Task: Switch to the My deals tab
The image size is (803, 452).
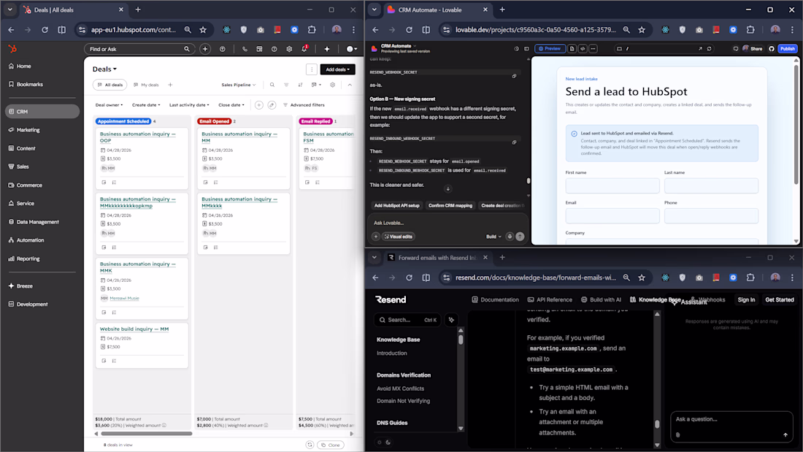Action: [147, 85]
